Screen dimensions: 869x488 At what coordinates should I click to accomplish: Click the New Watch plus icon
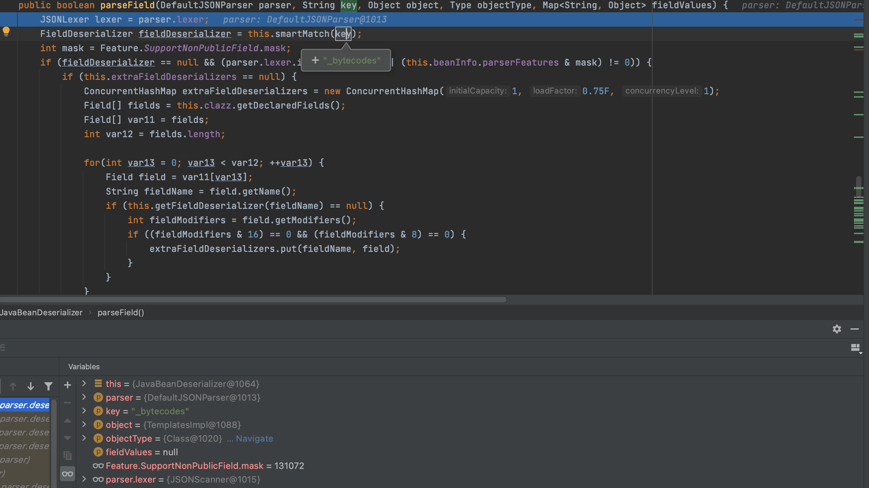pos(68,385)
